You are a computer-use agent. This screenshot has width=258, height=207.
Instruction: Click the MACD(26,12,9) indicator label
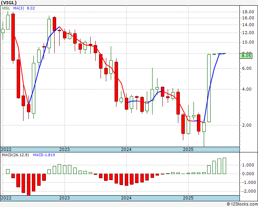point(15,155)
